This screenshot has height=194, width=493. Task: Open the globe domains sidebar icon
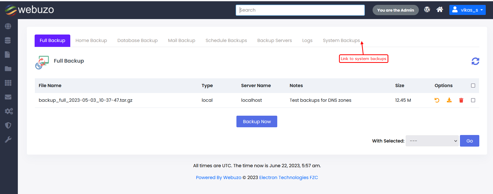tap(8, 26)
